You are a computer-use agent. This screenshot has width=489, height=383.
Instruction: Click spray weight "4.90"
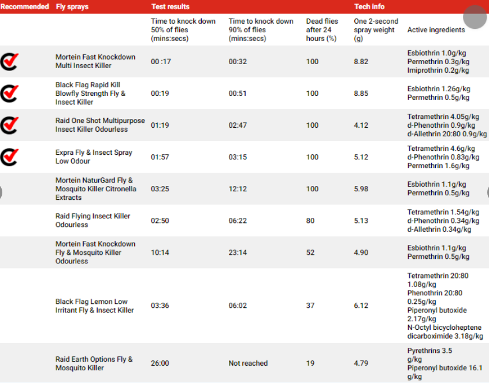point(361,252)
